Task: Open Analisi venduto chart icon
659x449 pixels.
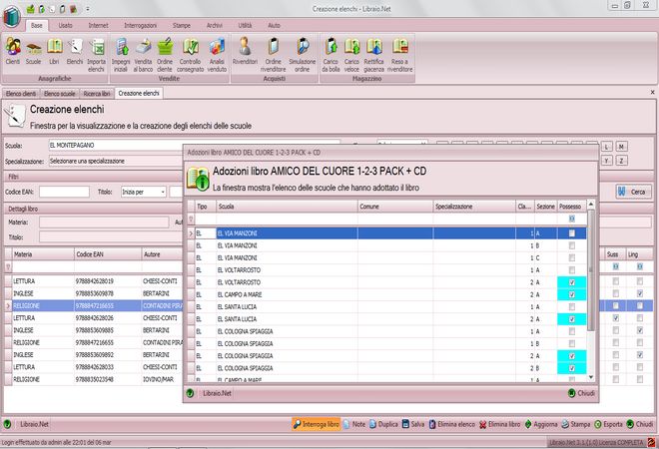Action: tap(217, 55)
